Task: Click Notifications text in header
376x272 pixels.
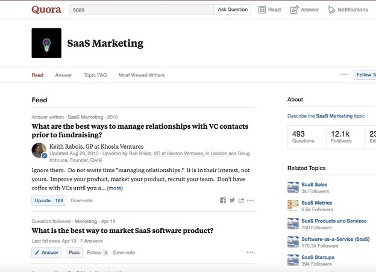Action: 352,10
